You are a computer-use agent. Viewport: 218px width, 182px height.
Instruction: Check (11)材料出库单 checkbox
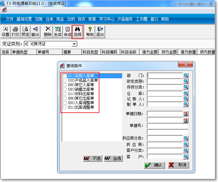[x=64, y=94]
